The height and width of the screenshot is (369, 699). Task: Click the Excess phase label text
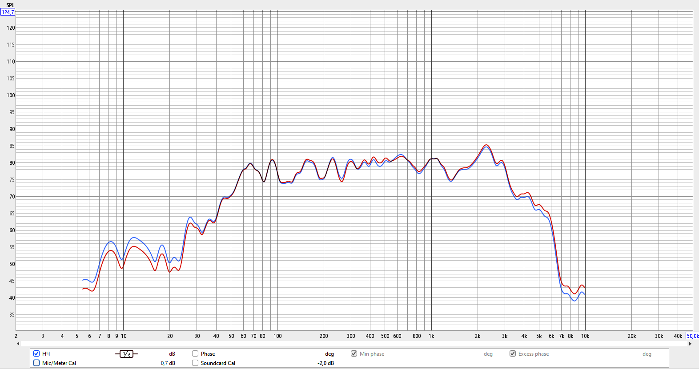point(534,354)
